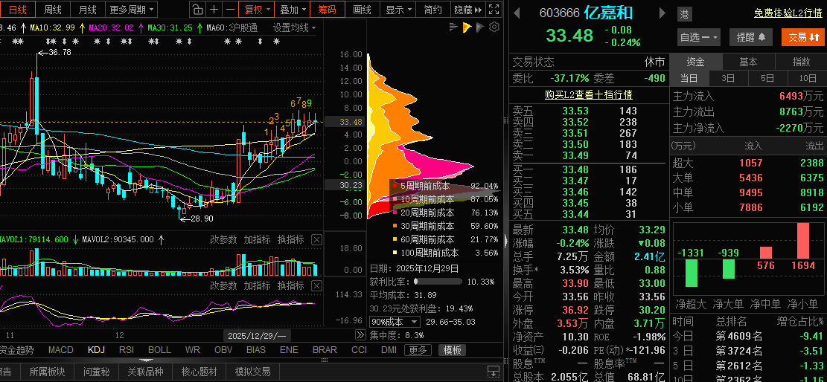The height and width of the screenshot is (382, 827).
Task: Click 换指标 in the KDJ panel
Action: 291,285
